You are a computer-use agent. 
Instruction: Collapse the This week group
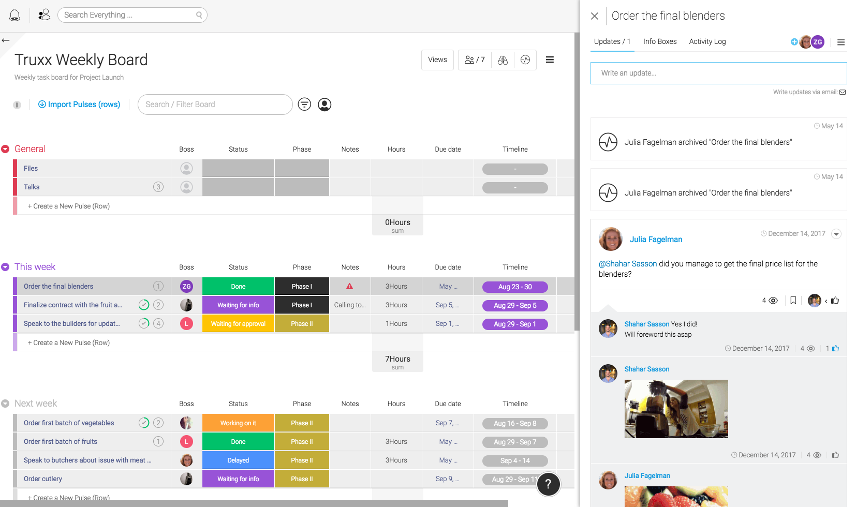(x=6, y=267)
